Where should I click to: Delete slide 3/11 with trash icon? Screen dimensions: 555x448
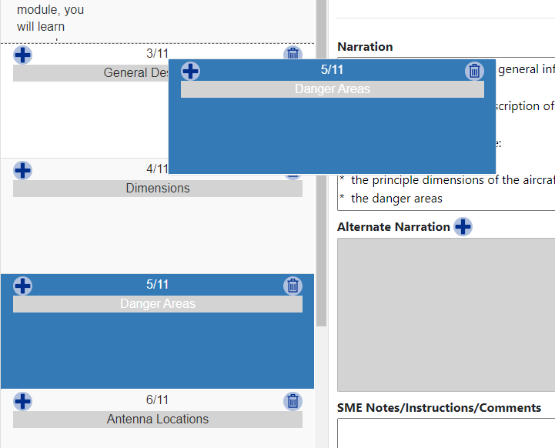[293, 54]
